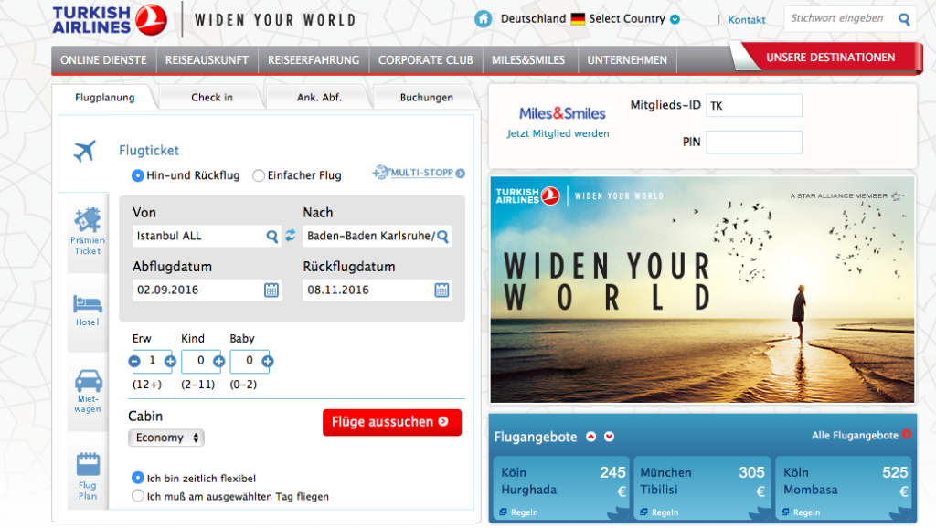The height and width of the screenshot is (528, 936).
Task: Open the Abflugdatum calendar picker
Action: (x=271, y=290)
